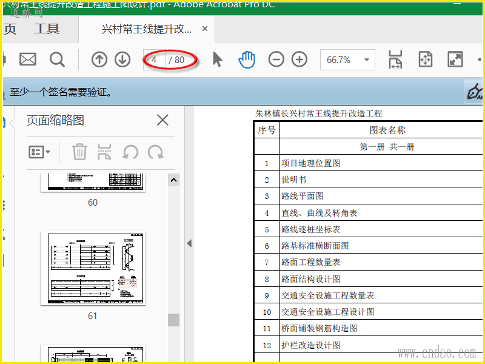
Task: Click the 桥面铺装钢筋构造图 entry
Action: click(319, 328)
